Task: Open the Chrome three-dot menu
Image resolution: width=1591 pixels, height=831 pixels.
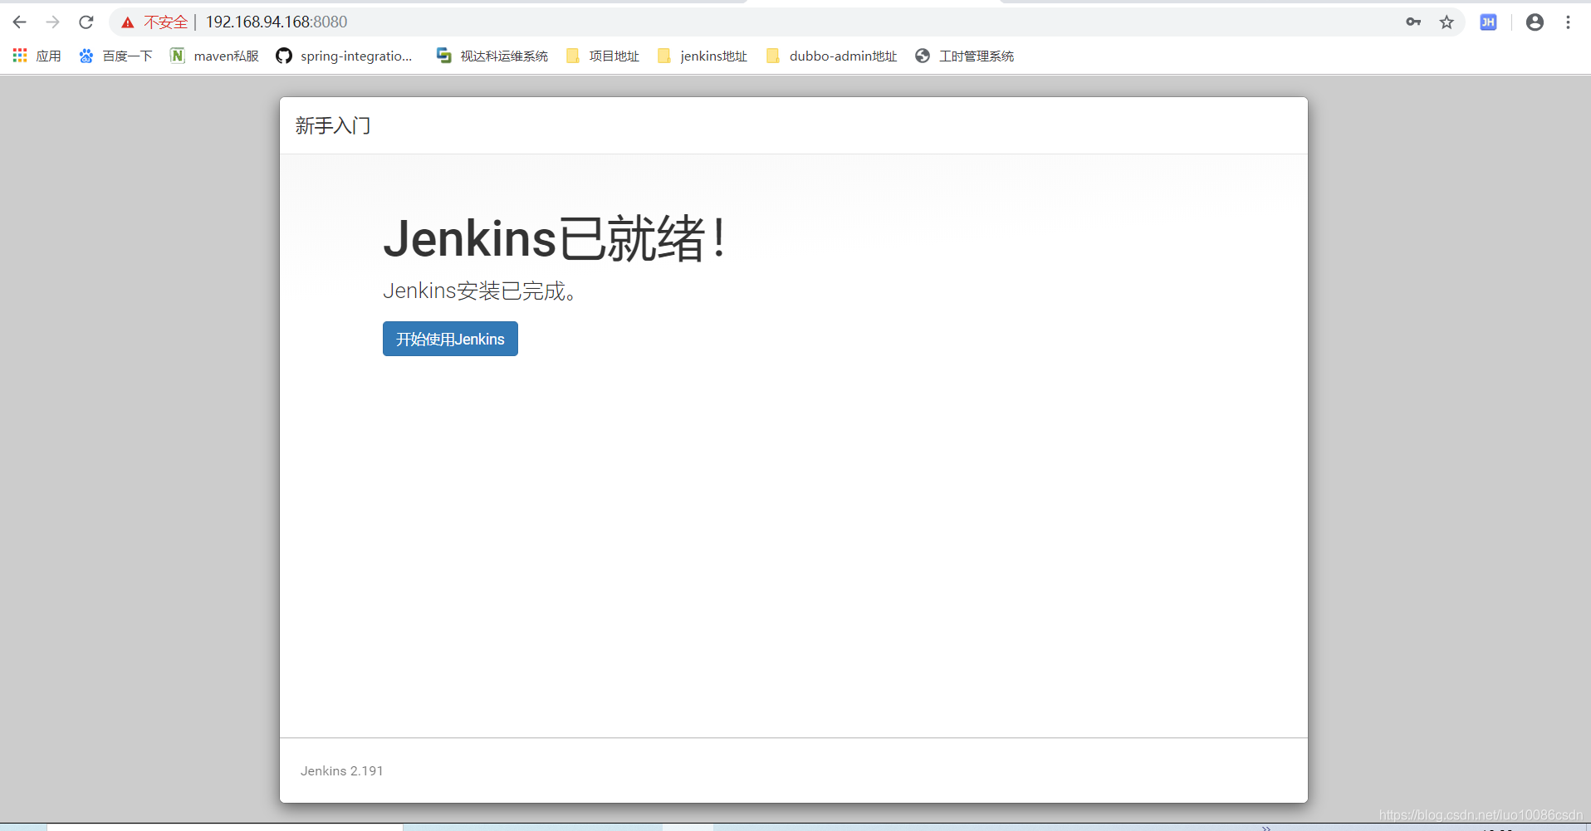Action: point(1568,22)
